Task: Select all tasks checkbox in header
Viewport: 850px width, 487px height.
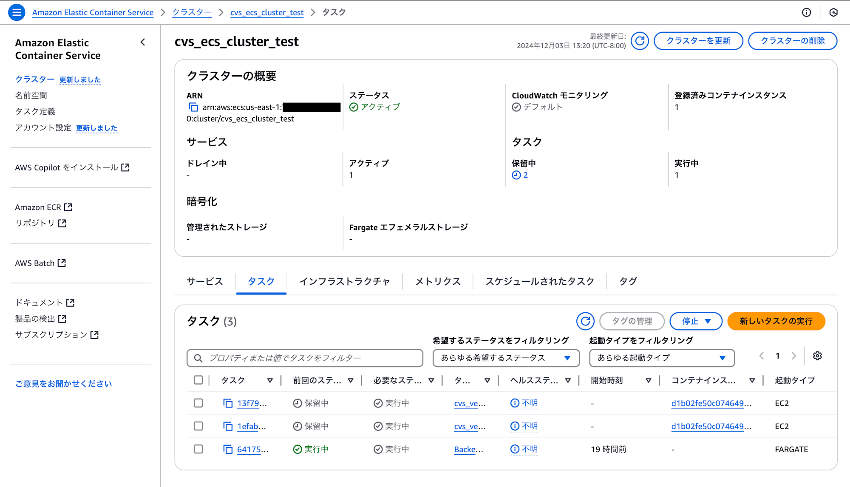Action: coord(198,380)
